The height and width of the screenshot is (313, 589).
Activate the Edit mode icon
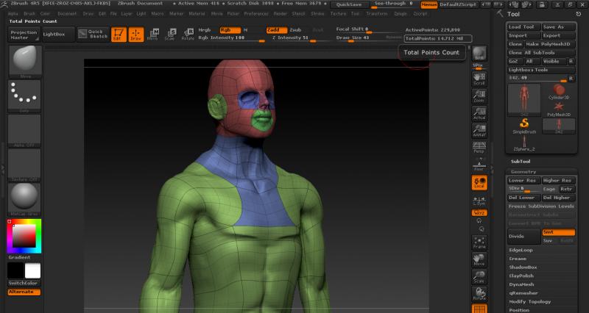pos(119,34)
